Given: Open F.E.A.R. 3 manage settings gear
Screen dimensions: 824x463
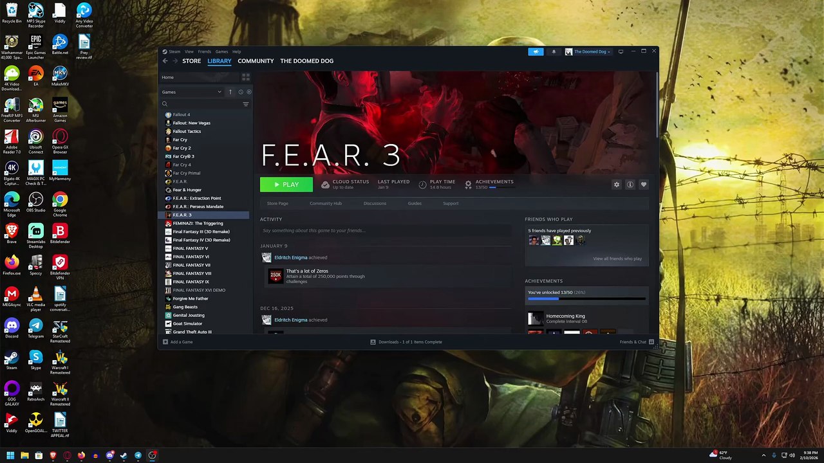Looking at the screenshot, I should point(616,185).
